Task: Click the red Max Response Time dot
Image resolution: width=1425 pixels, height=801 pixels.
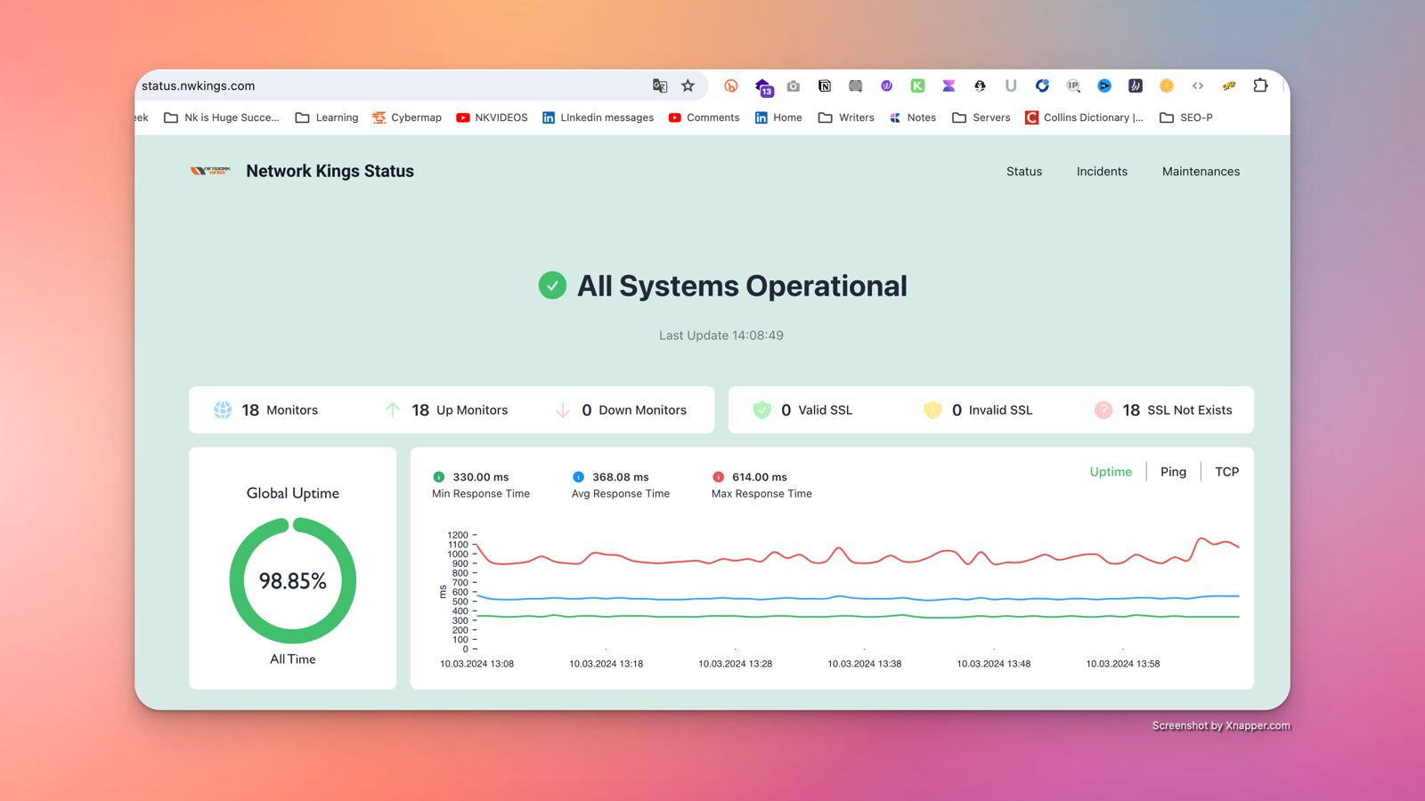Action: point(718,477)
